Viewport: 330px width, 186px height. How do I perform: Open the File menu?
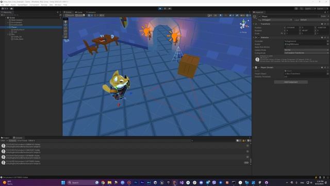[2, 5]
